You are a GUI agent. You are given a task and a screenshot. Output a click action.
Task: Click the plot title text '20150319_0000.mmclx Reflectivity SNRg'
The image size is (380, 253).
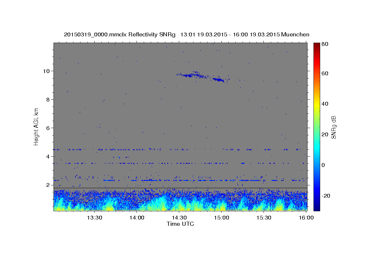pyautogui.click(x=119, y=34)
